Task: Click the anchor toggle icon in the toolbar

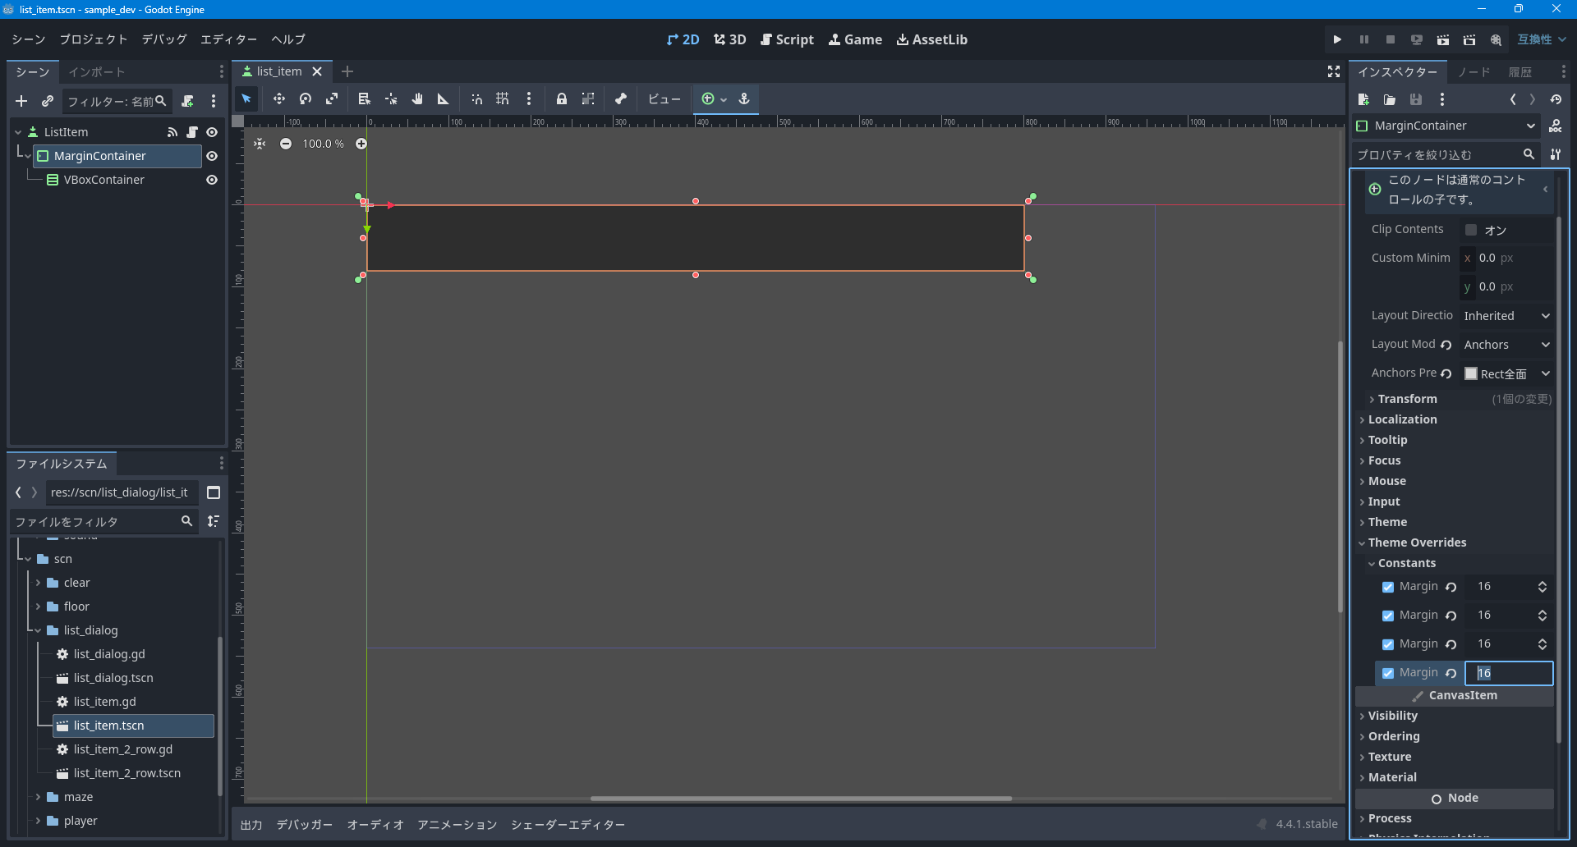Action: [x=744, y=99]
